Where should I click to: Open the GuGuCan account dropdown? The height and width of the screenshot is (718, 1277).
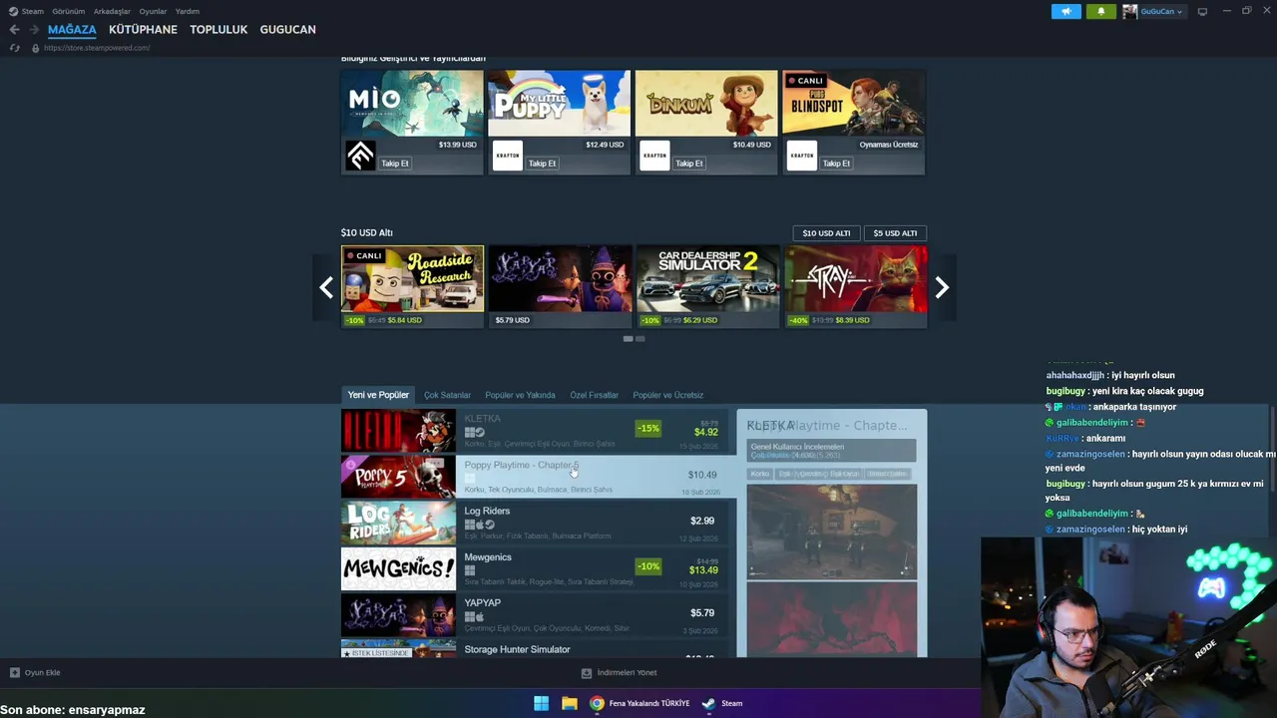coord(1161,11)
